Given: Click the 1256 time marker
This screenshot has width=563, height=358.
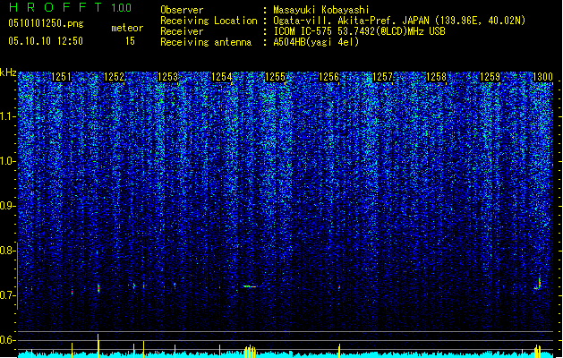Looking at the screenshot, I should 328,77.
